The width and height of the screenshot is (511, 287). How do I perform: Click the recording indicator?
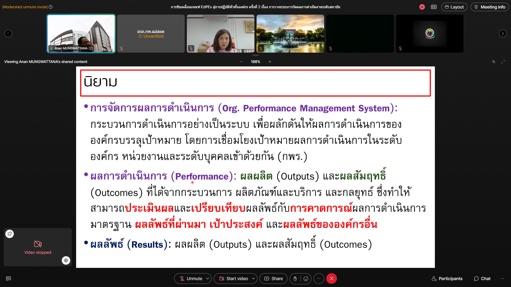coord(422,7)
